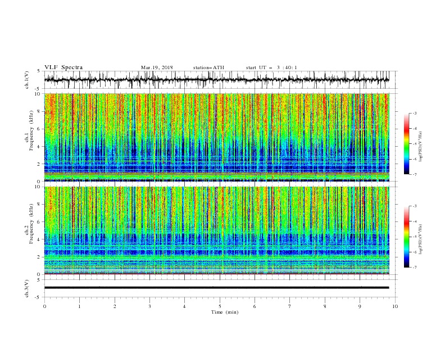Click the ch.2 spectrogram plot
The height and width of the screenshot is (344, 445).
[216, 230]
